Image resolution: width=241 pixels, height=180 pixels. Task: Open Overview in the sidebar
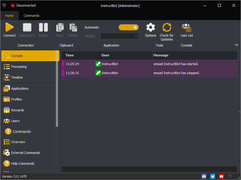coord(29,142)
